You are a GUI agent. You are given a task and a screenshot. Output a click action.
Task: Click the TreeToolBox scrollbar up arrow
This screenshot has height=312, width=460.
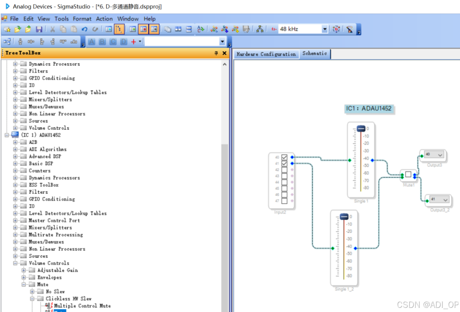tap(225, 65)
